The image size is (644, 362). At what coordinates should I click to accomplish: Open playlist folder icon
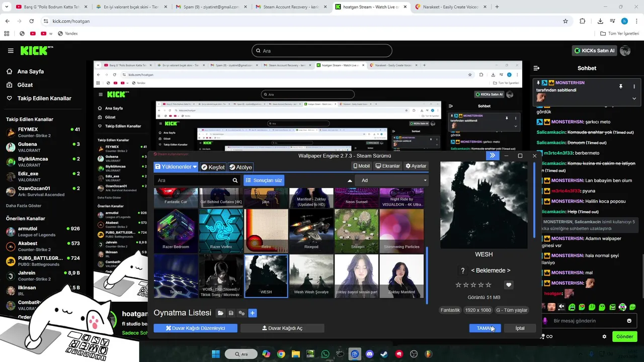click(220, 313)
